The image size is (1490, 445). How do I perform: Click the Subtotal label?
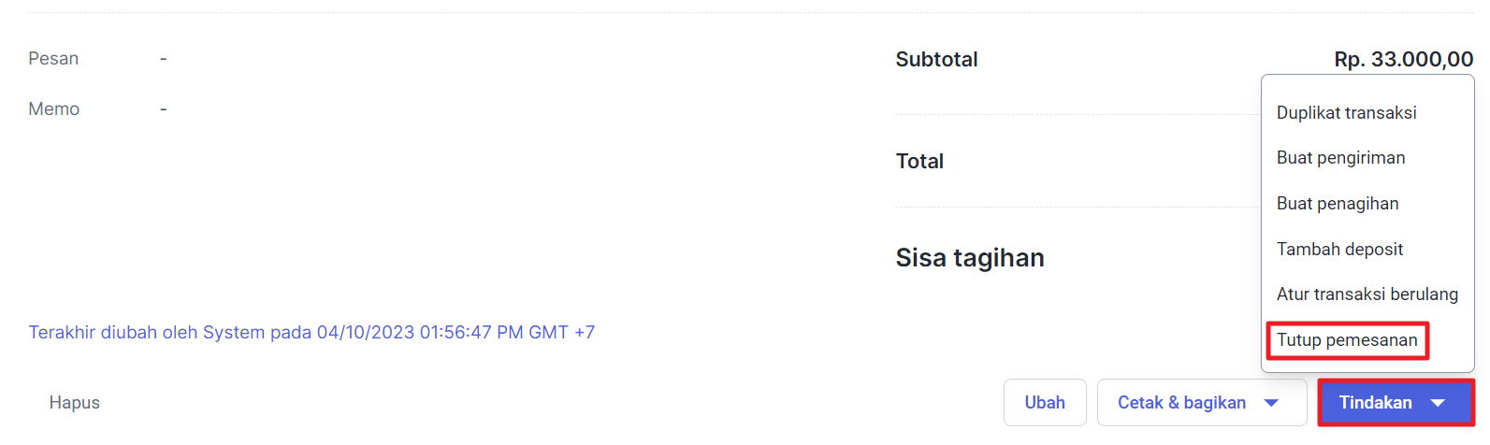[936, 60]
